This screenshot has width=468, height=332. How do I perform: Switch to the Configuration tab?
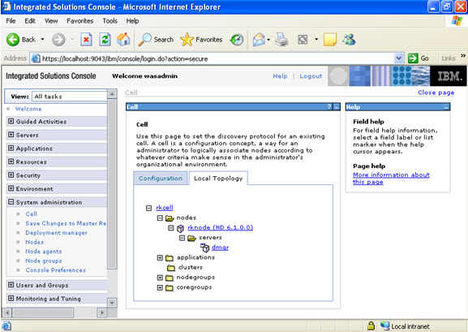pos(161,178)
